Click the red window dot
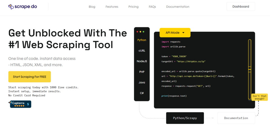The height and width of the screenshot is (133, 270). click(x=137, y=32)
